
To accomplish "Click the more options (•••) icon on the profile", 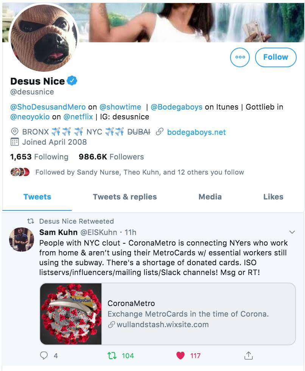I will coord(240,57).
